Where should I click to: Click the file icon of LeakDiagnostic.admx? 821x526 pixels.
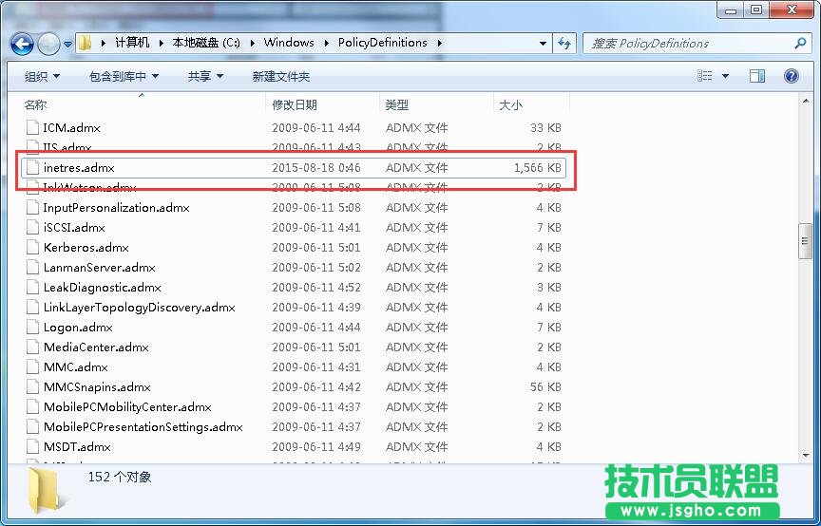pos(32,288)
